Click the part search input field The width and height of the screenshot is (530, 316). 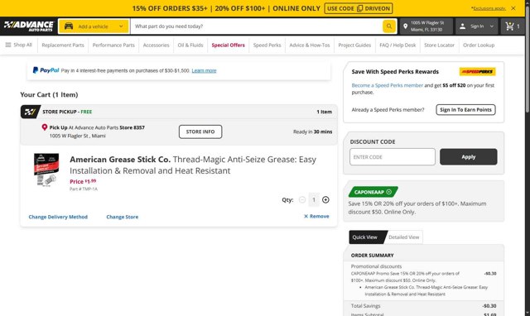tap(256, 26)
